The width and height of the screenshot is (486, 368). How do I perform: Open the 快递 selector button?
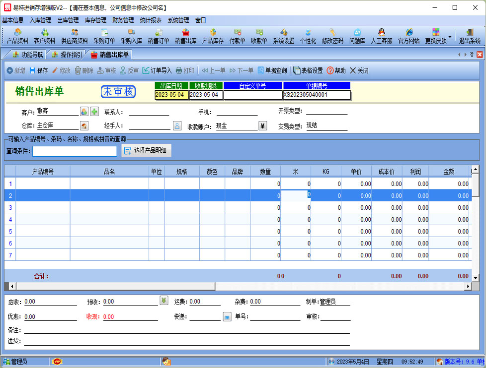[227, 316]
